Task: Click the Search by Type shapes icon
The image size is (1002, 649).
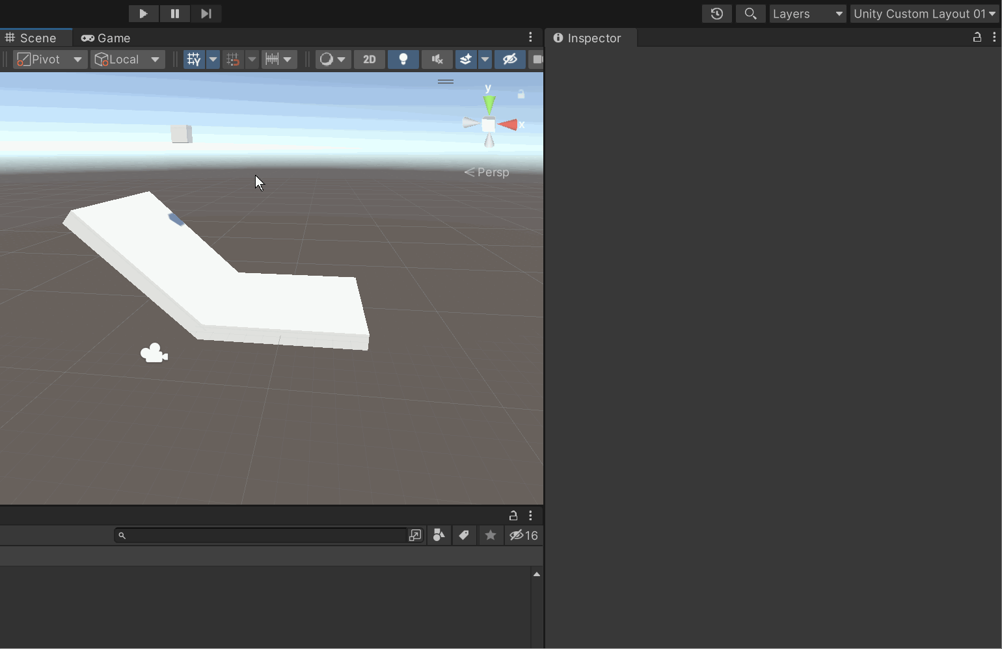Action: pos(439,535)
